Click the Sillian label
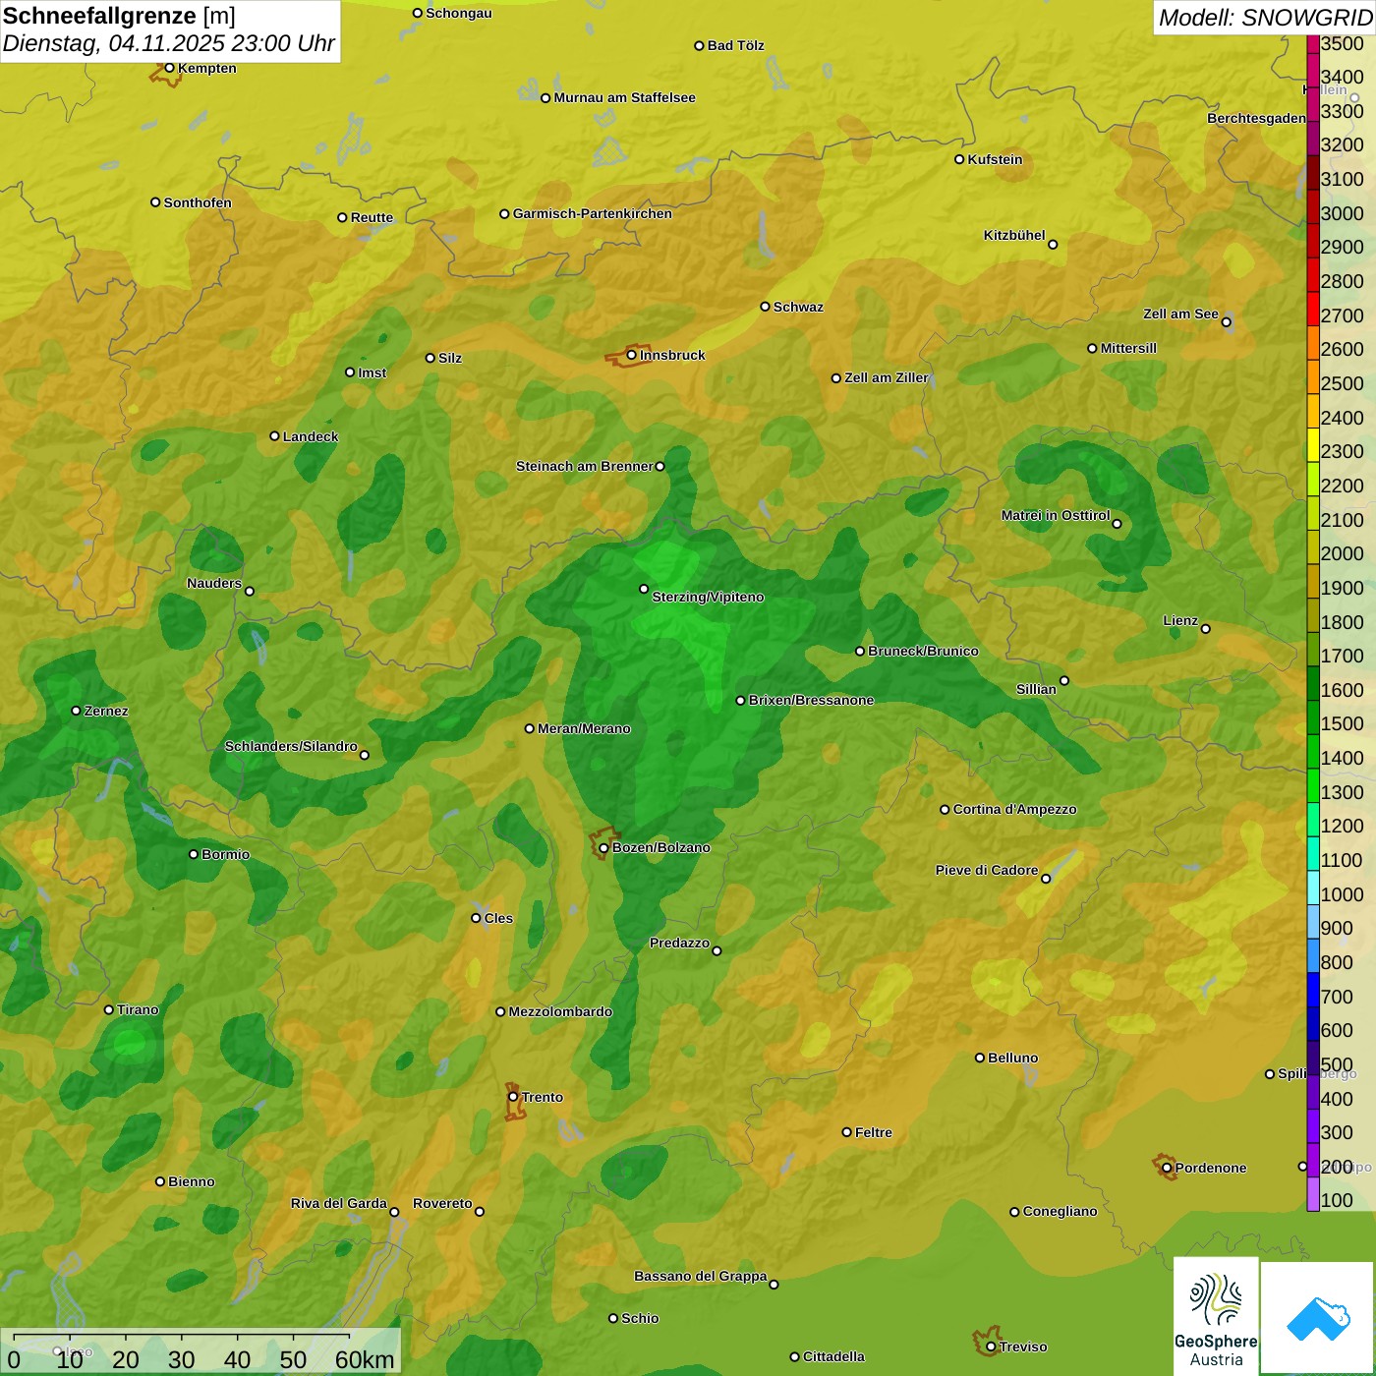Image resolution: width=1376 pixels, height=1376 pixels. (1037, 689)
